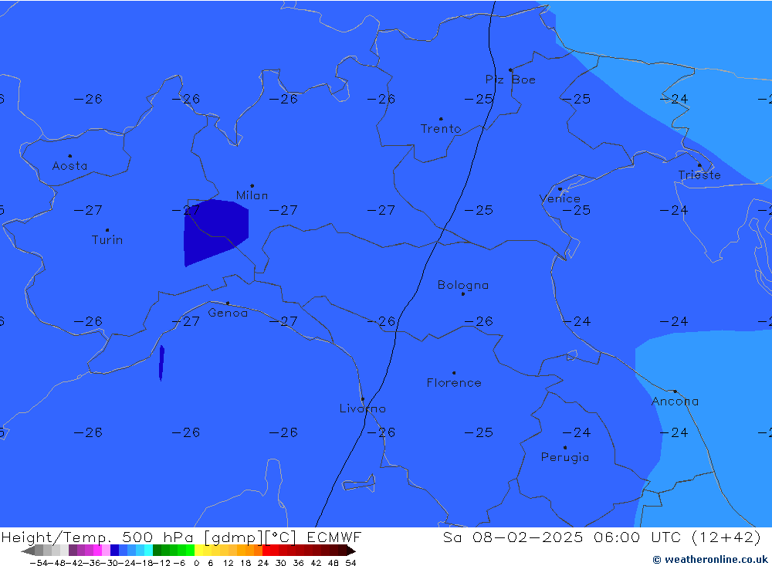Click the yellow zero-degree legend swatch

coord(198,551)
